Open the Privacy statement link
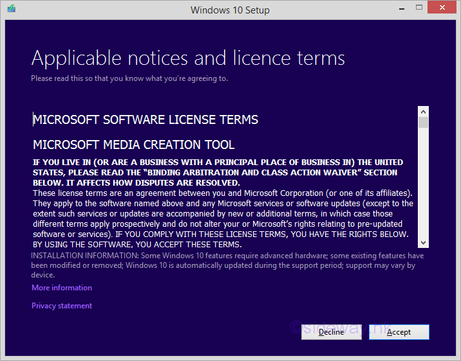 [x=62, y=306]
